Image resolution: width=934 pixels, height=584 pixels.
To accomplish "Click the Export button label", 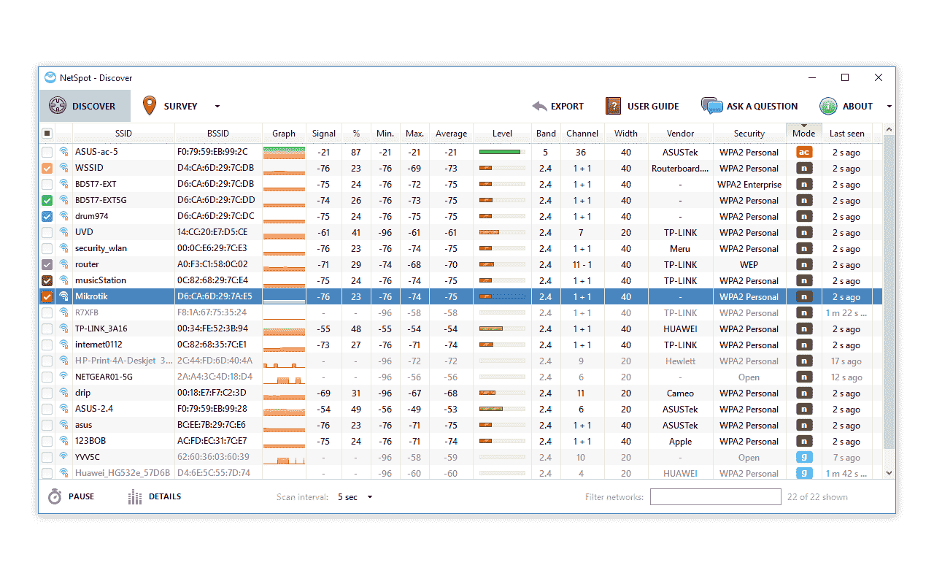I will click(567, 107).
